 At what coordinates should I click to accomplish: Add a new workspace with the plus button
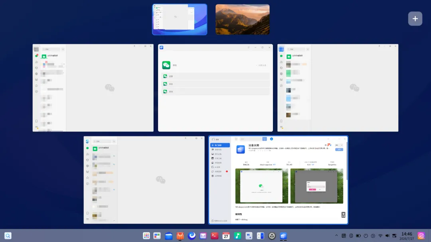(x=415, y=19)
